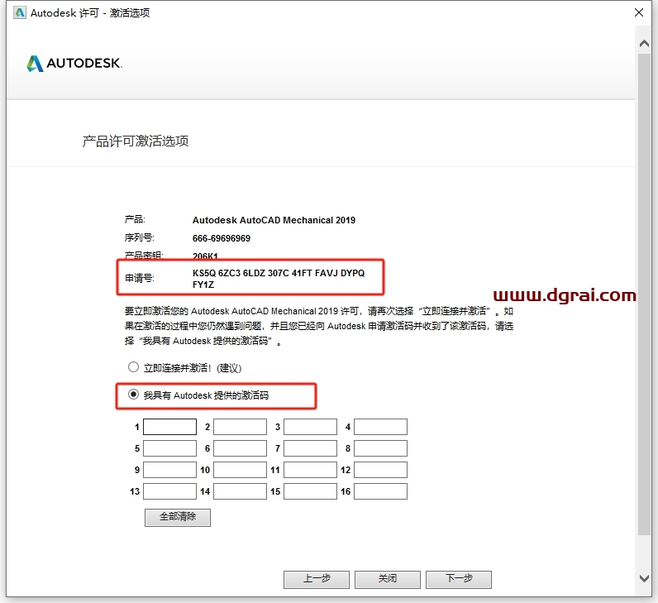Click the 全部清除 (Clear All) button
Viewport: 658px width, 603px height.
[178, 517]
